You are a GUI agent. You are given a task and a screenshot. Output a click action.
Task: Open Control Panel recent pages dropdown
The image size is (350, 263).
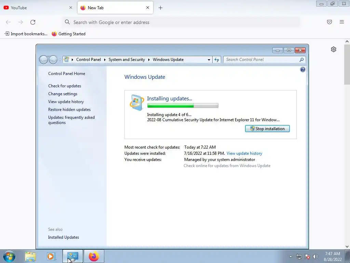(60, 60)
